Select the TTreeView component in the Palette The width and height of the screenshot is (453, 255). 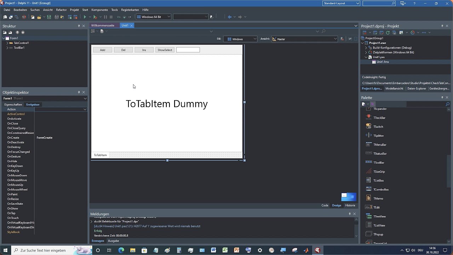(x=379, y=216)
